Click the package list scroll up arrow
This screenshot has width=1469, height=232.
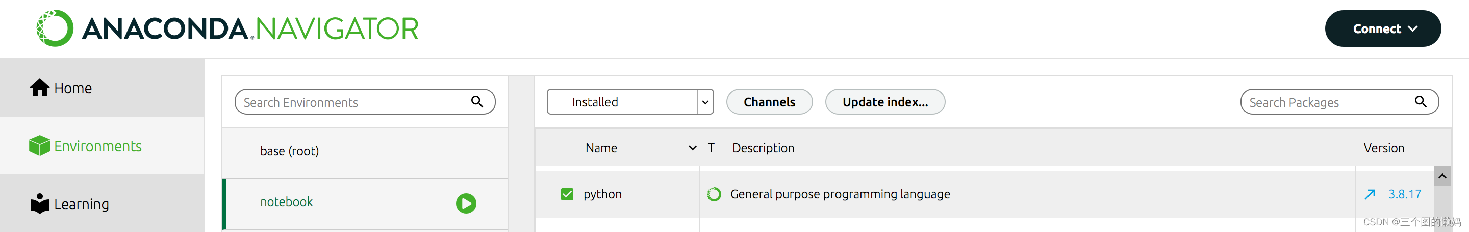[x=1442, y=176]
